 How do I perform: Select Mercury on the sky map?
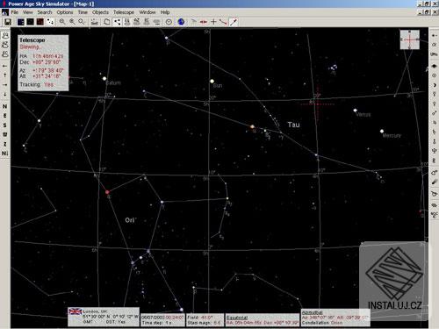point(382,131)
